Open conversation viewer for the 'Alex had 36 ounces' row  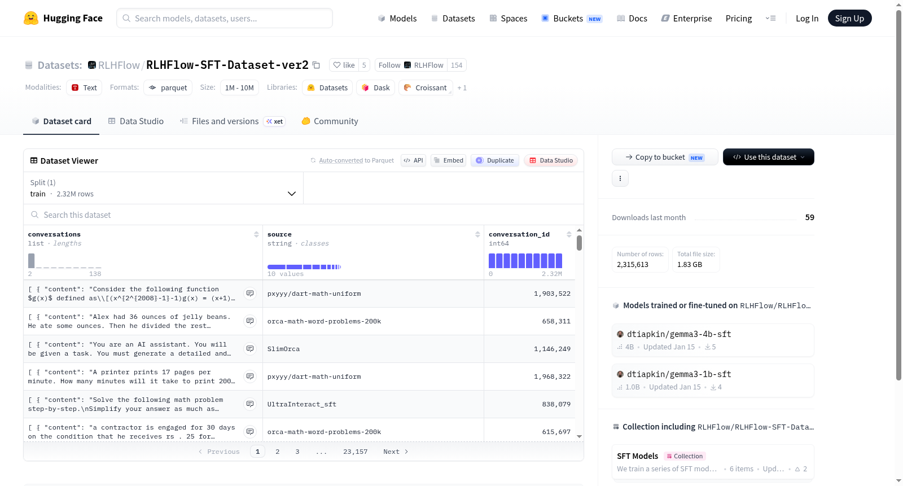tap(250, 321)
